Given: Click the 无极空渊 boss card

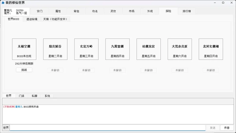Looking at the screenshot, I should click(x=24, y=49).
